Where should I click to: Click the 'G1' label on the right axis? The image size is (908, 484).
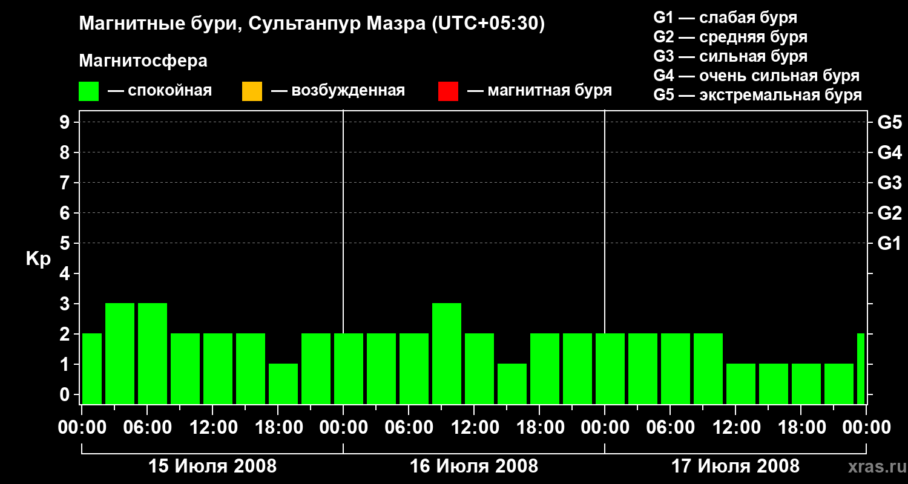[889, 243]
